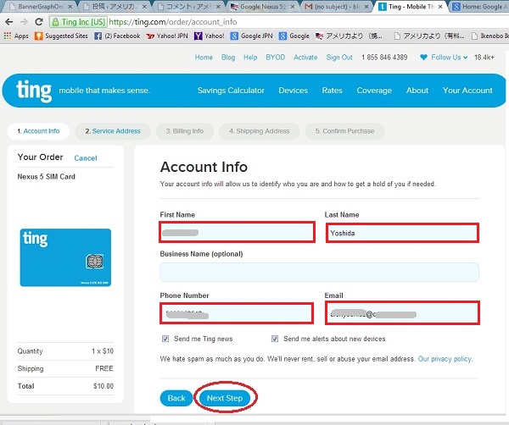The height and width of the screenshot is (425, 509).
Task: Click the Business Name (optional) field
Action: point(319,272)
